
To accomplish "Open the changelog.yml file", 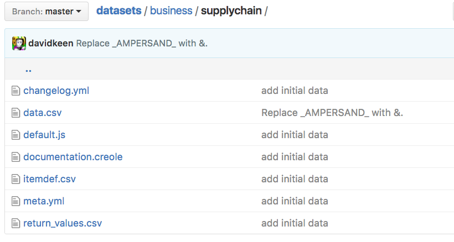I will click(x=56, y=91).
